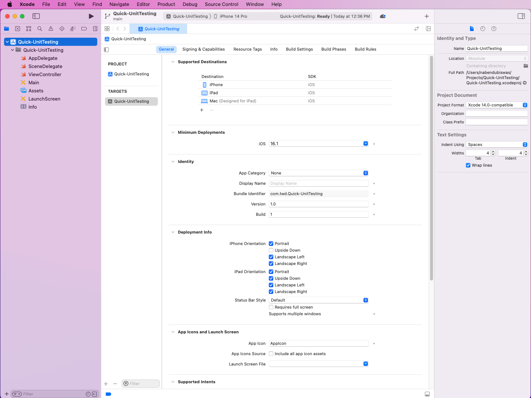Select the File inspector icon
531x398 pixels.
[471, 28]
